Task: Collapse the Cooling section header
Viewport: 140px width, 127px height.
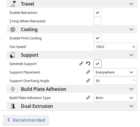Action: click(72, 29)
